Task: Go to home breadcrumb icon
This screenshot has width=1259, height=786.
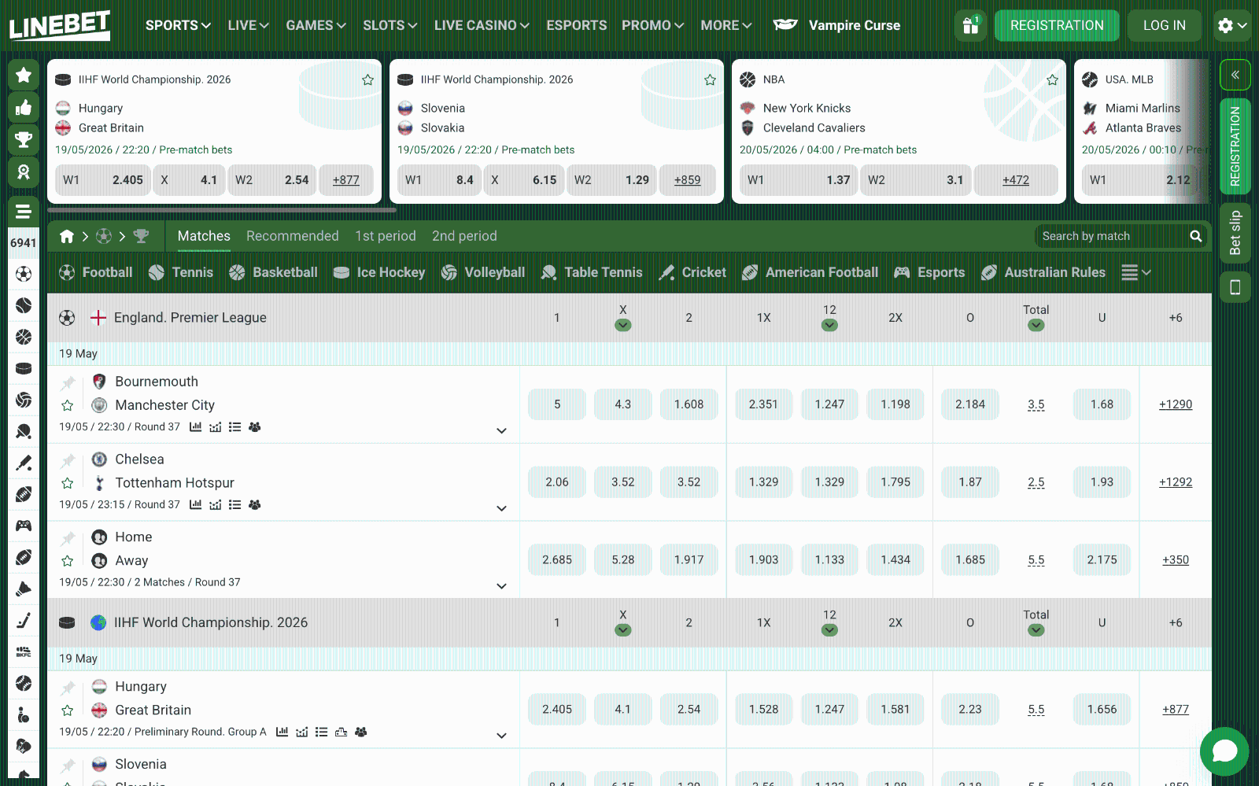Action: tap(67, 236)
